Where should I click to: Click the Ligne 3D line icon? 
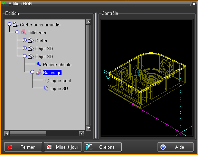tap(46, 88)
